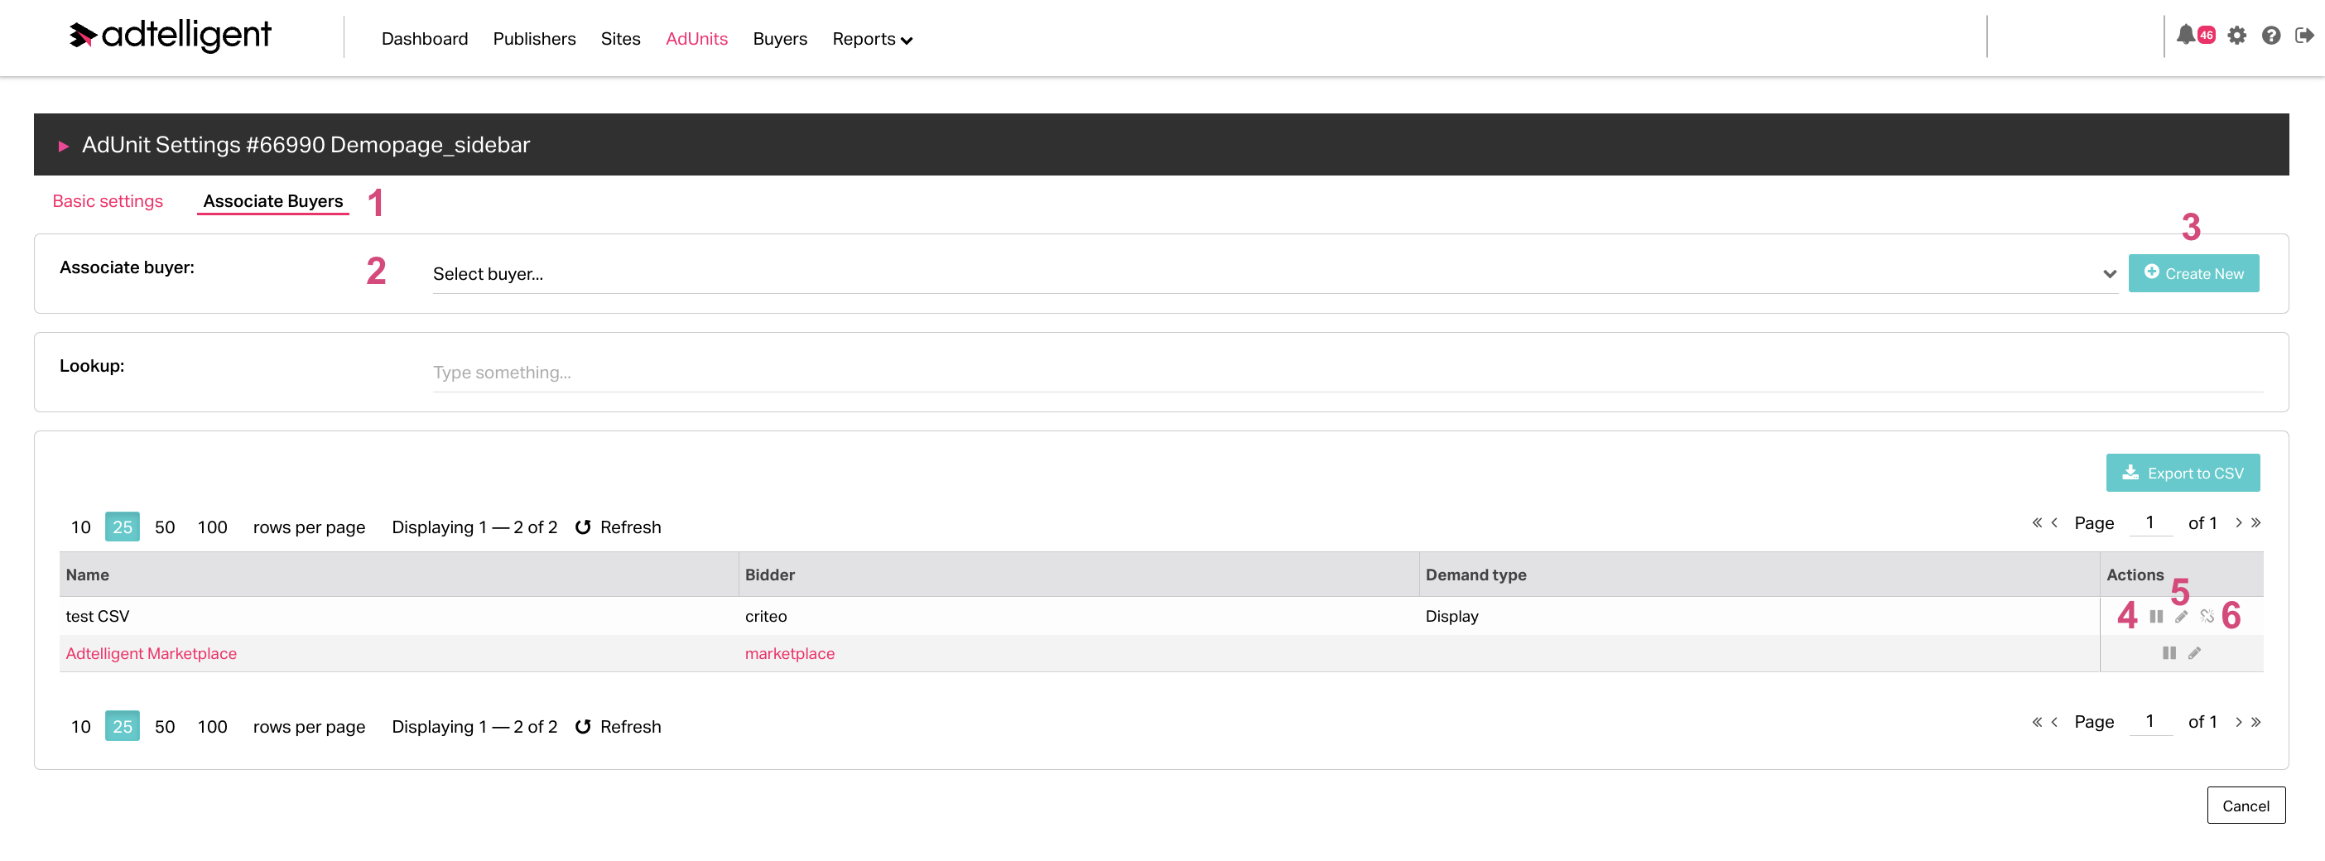Click the bottom page number field
The width and height of the screenshot is (2325, 861).
click(x=2151, y=722)
